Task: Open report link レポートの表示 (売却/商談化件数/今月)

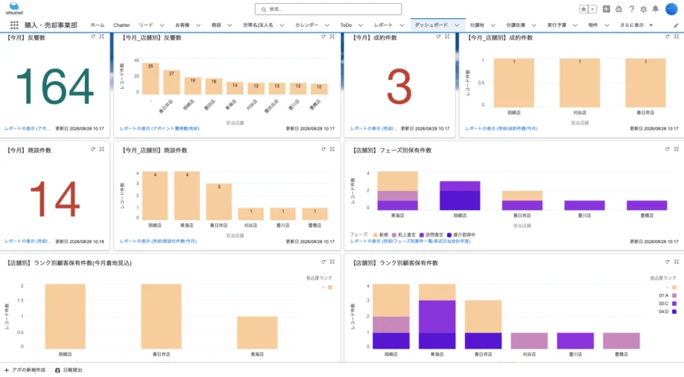Action: (158, 241)
